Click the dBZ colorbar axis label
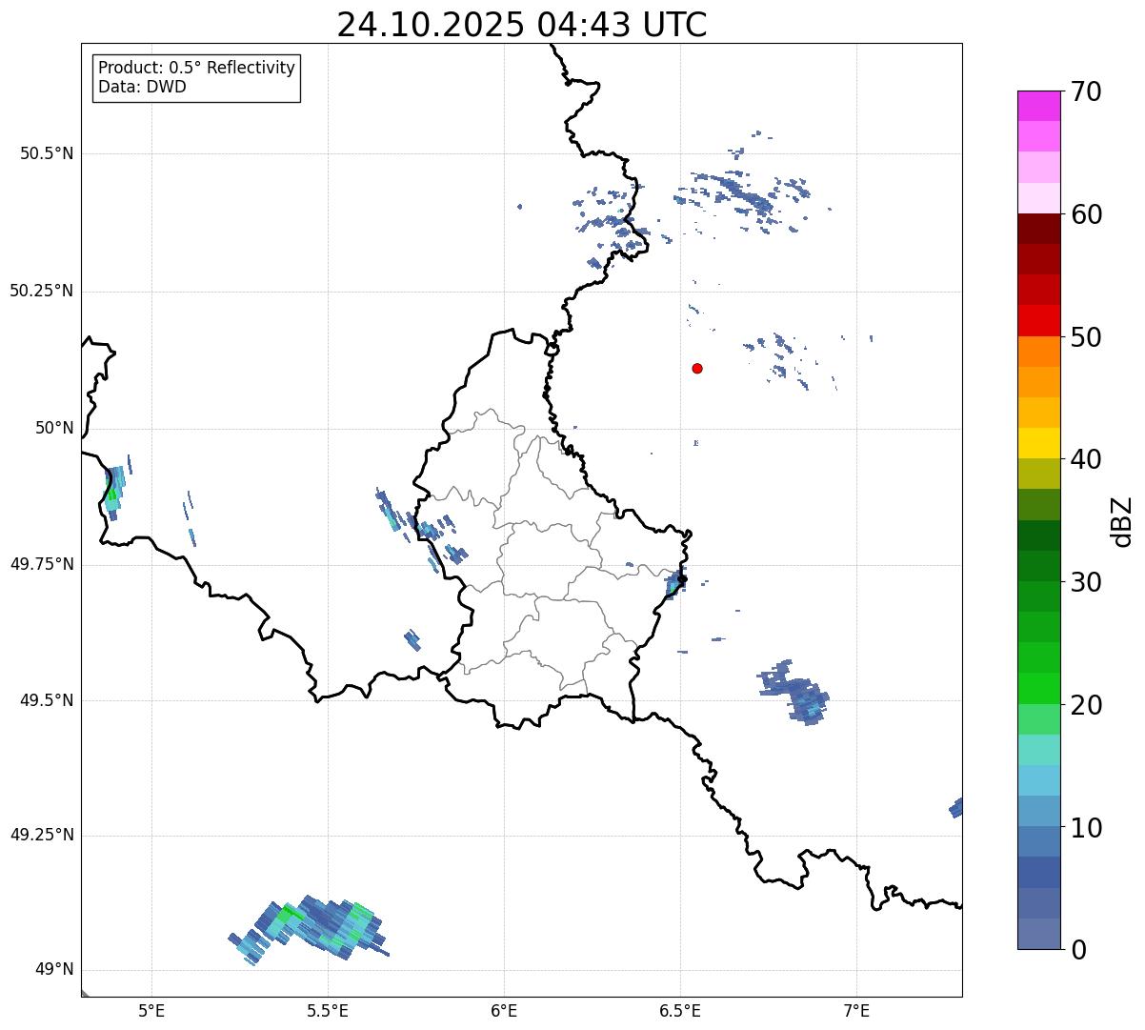 pyautogui.click(x=1123, y=521)
